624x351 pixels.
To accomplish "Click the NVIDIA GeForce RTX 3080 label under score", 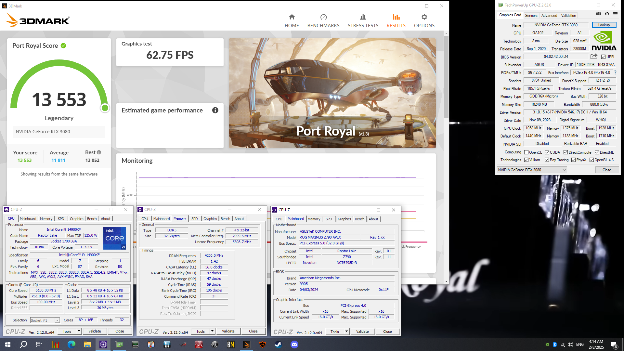I will (43, 132).
